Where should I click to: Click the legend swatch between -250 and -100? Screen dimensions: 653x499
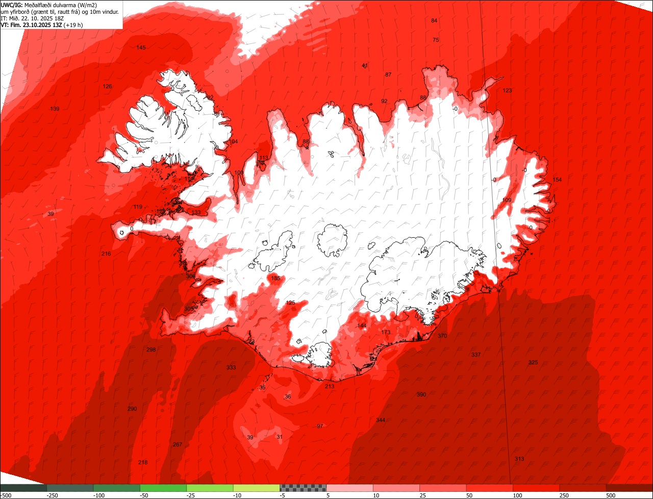pyautogui.click(x=70, y=488)
